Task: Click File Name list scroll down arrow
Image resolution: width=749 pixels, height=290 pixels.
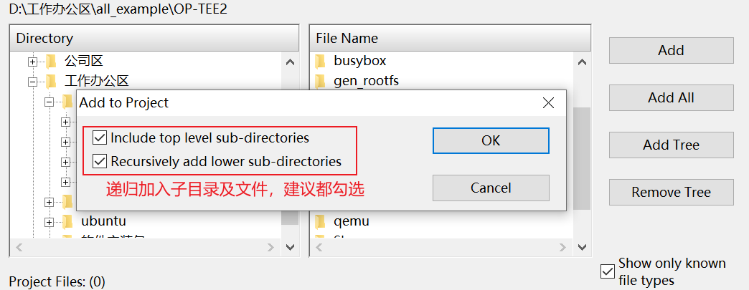Action: 582,247
